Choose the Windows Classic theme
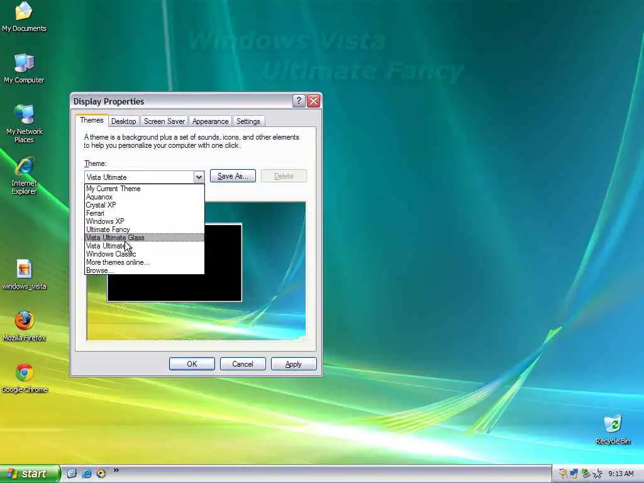 pyautogui.click(x=144, y=254)
